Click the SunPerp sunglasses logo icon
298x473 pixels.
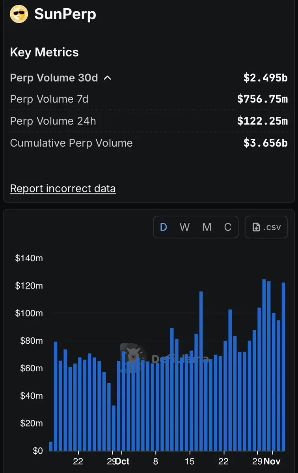pos(19,15)
